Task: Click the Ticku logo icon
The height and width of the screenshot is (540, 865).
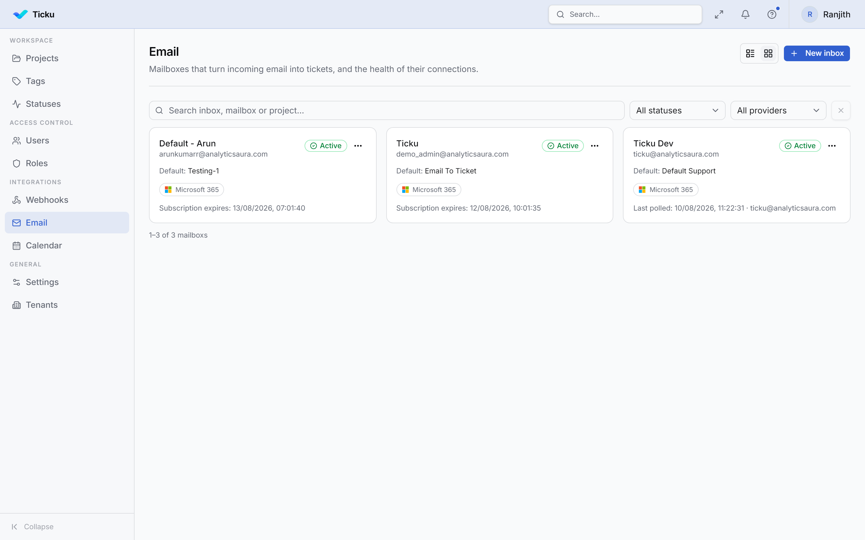Action: (x=20, y=14)
